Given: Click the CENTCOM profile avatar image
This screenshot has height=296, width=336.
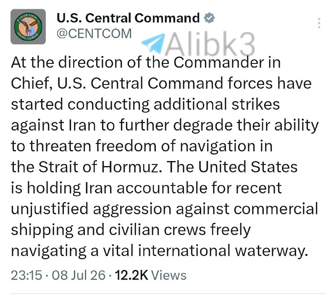Looking at the screenshot, I should pos(28,26).
